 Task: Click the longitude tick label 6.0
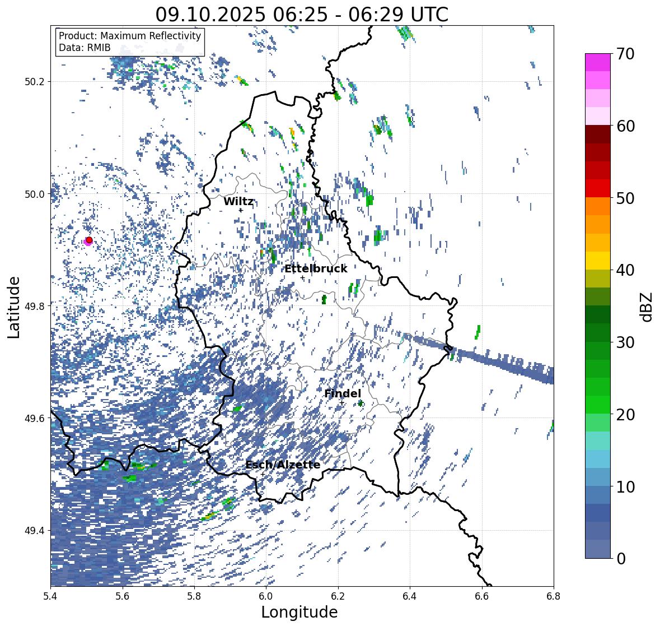(x=266, y=596)
